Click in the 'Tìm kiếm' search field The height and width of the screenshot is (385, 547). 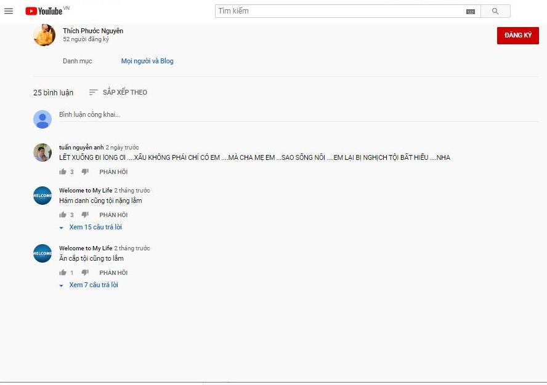[339, 11]
